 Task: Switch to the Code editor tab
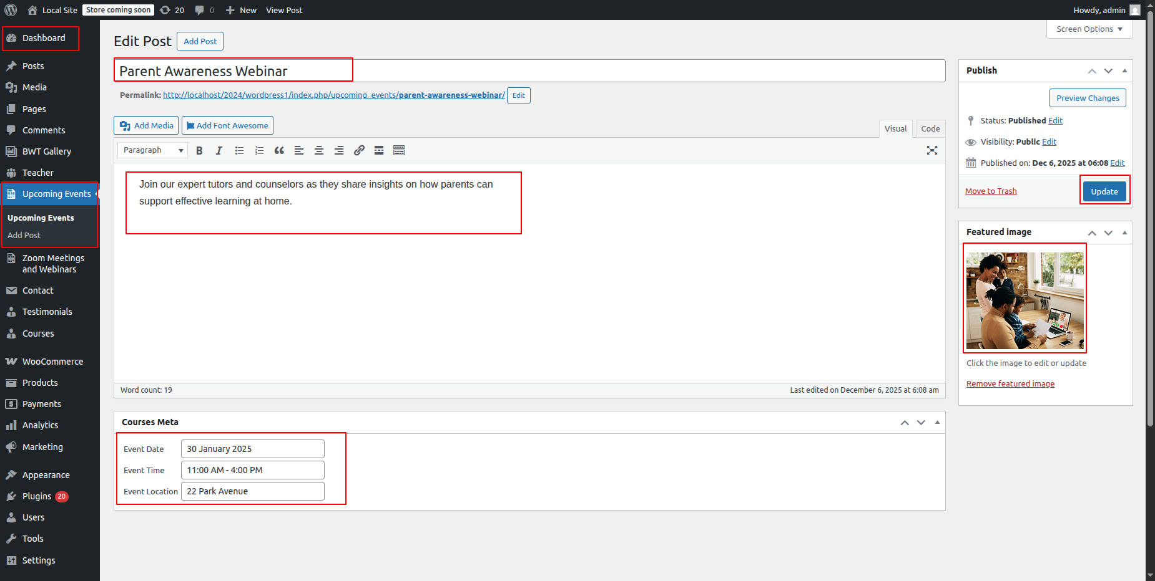coord(930,129)
